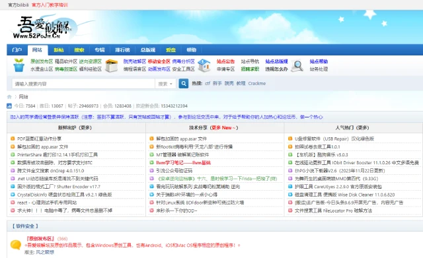Click the blue house icon in navigation
Image resolution: width=423 pixels, height=258 pixels.
coord(204,65)
